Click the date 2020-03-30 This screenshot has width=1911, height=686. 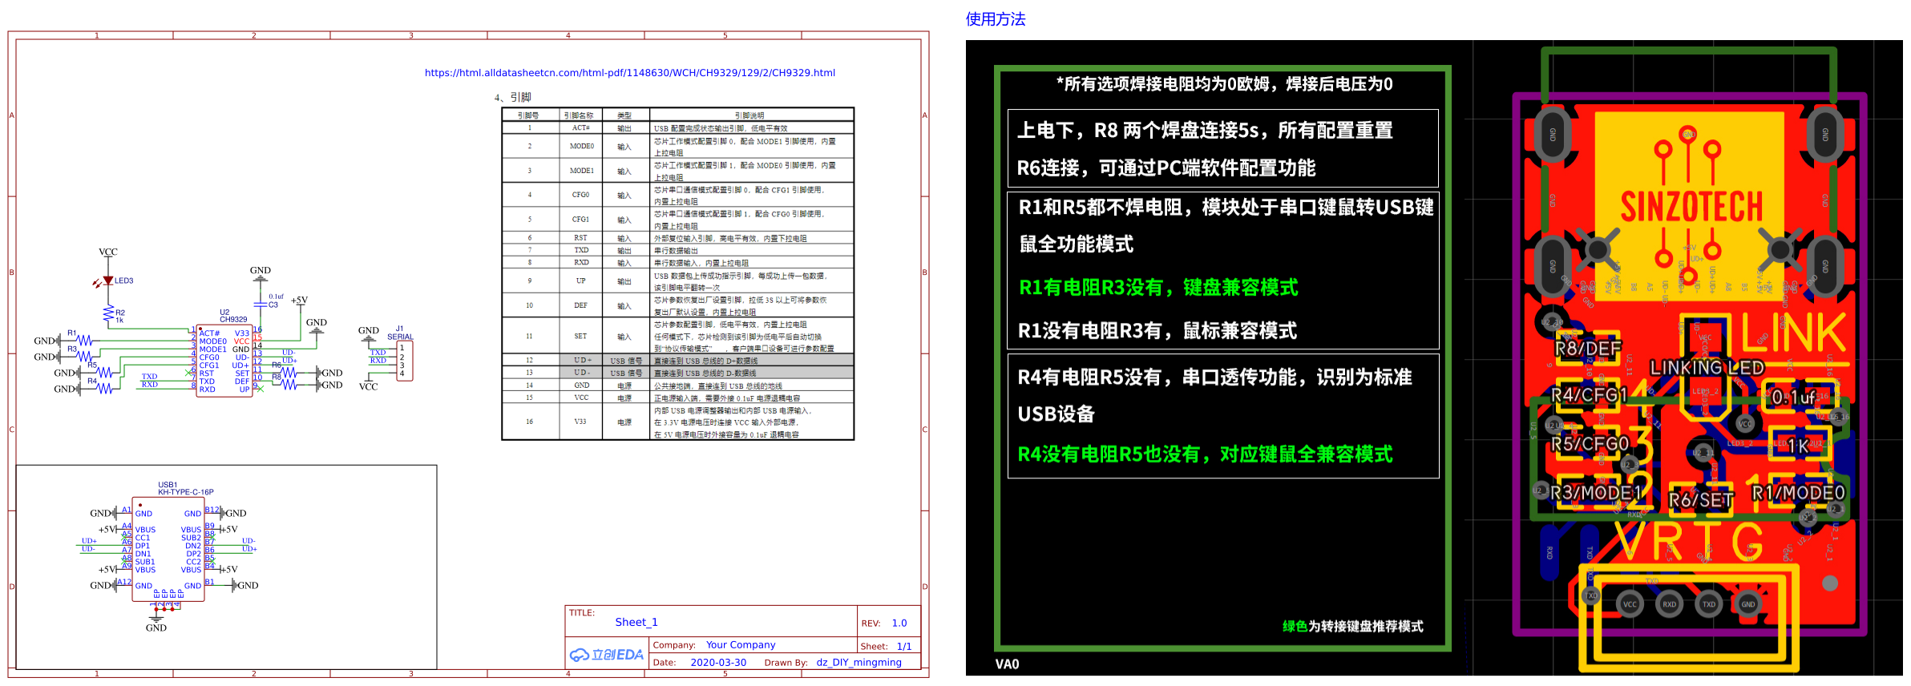click(x=718, y=663)
